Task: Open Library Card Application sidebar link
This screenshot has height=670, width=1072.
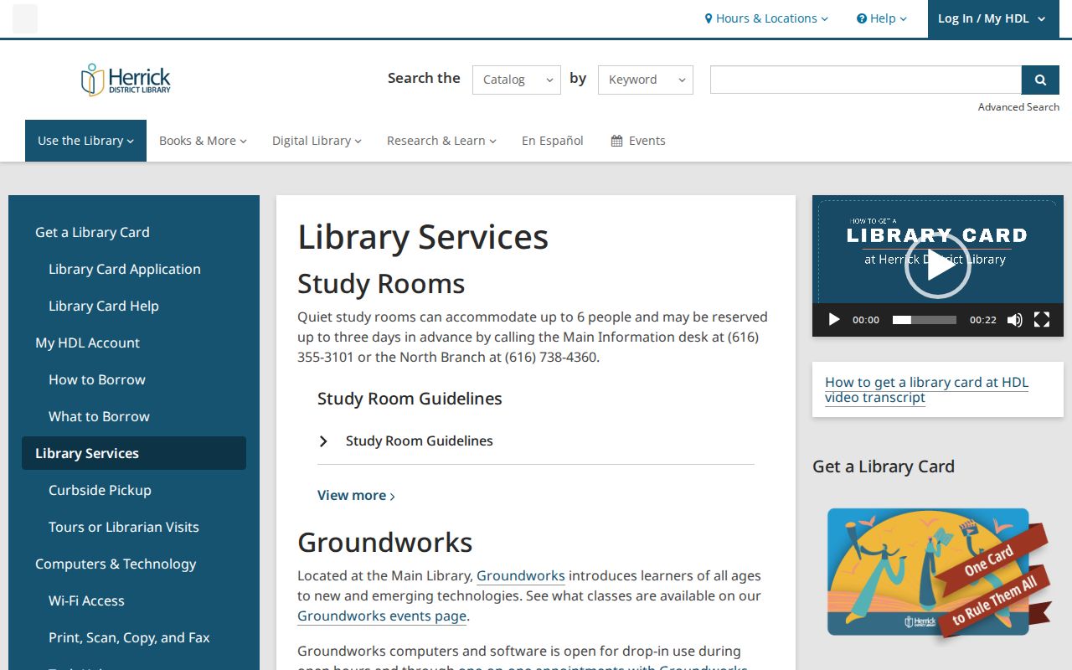Action: [125, 269]
